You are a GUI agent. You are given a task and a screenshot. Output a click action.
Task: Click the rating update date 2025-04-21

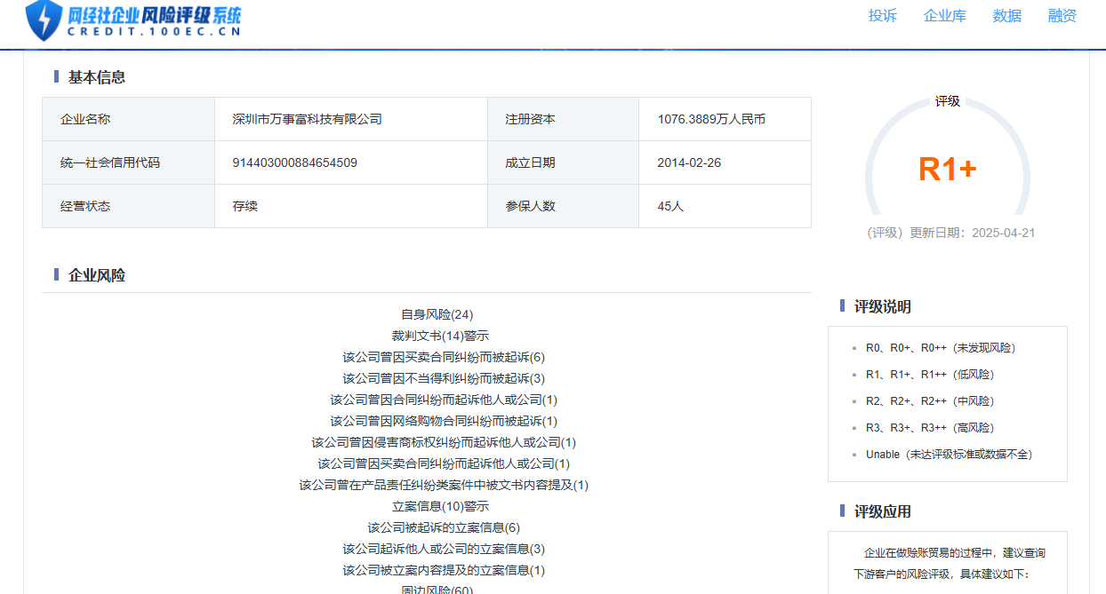[x=1003, y=233]
